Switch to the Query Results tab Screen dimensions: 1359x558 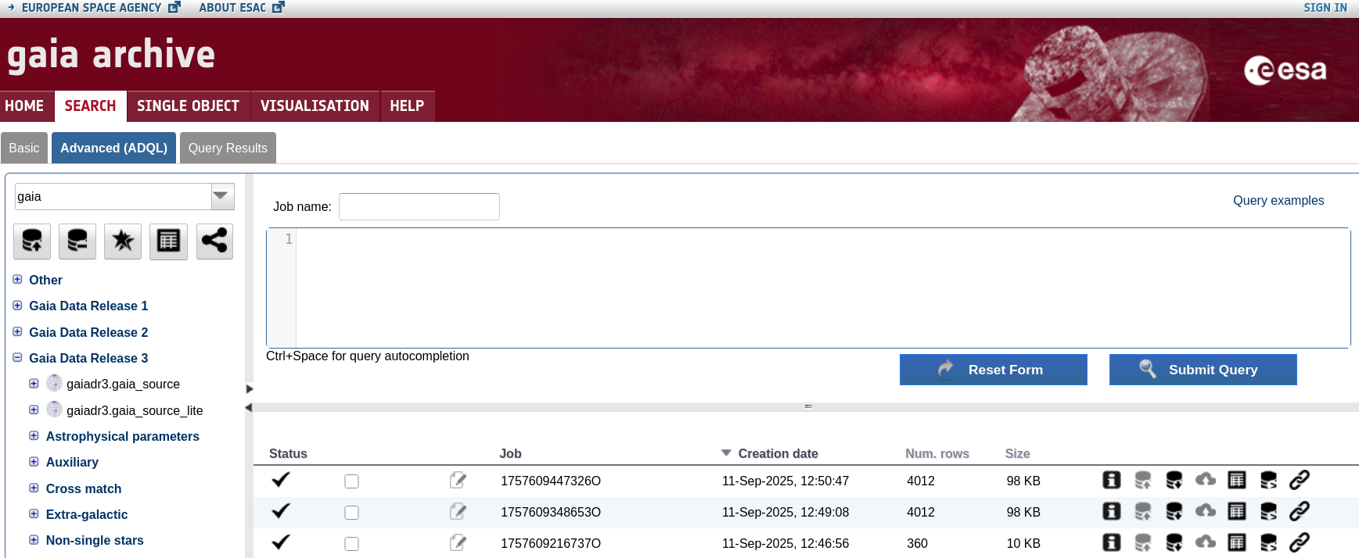pyautogui.click(x=228, y=148)
